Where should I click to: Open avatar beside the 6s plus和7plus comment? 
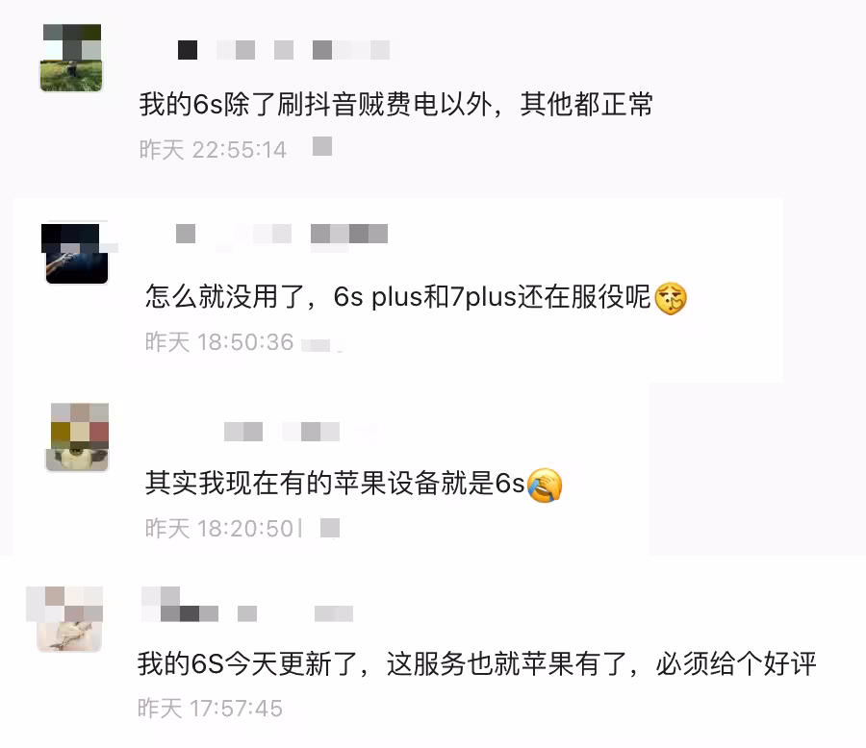click(x=76, y=254)
